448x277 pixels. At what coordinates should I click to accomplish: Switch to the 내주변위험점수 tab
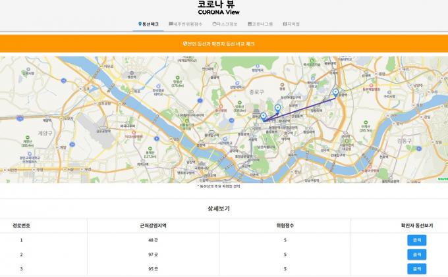point(186,24)
